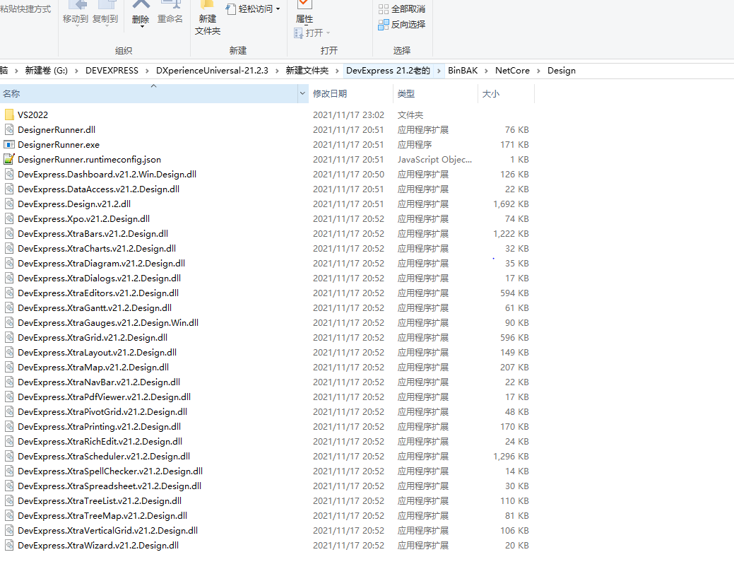The height and width of the screenshot is (569, 734).
Task: Expand chevron after NetCore breadcrumb
Action: tap(538, 71)
